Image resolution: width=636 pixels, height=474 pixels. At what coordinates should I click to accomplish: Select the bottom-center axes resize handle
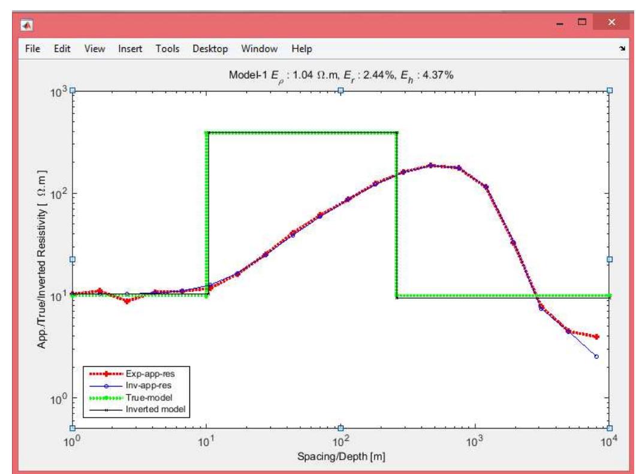click(x=340, y=429)
